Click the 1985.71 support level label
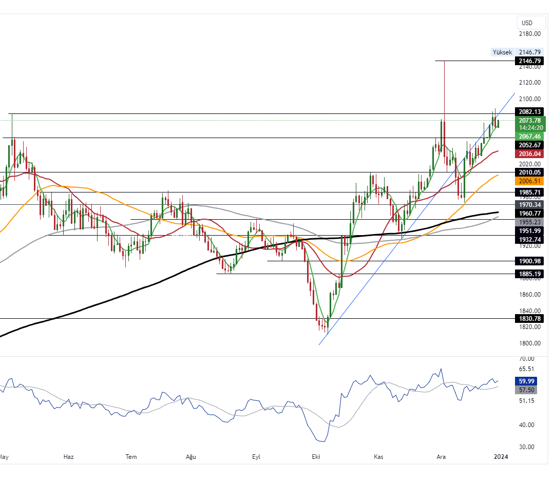This screenshot has height=482, width=553. coord(529,192)
